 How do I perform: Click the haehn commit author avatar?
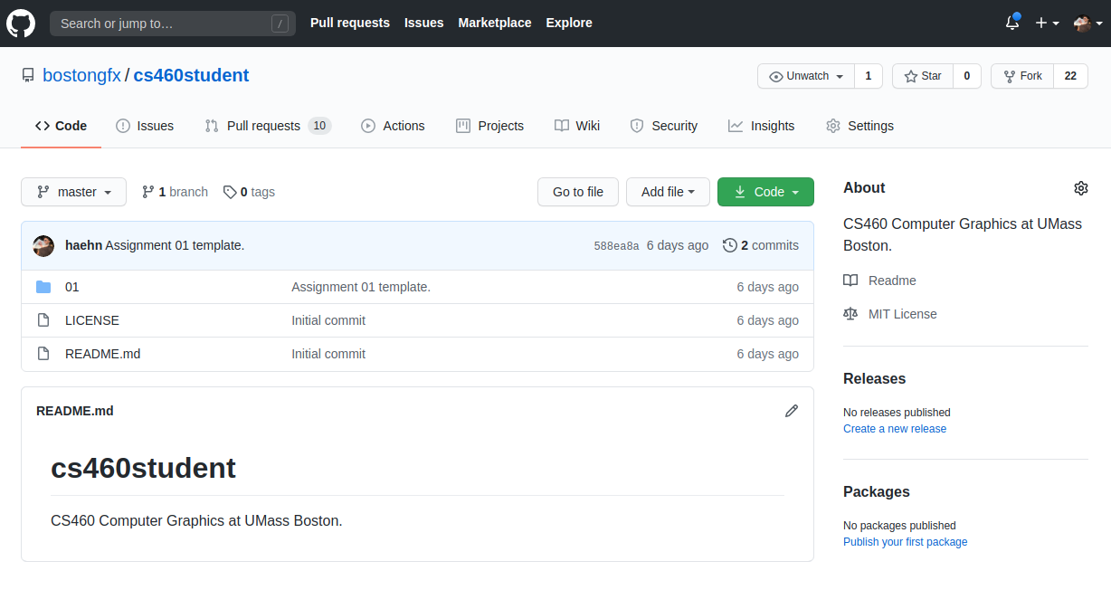point(43,245)
